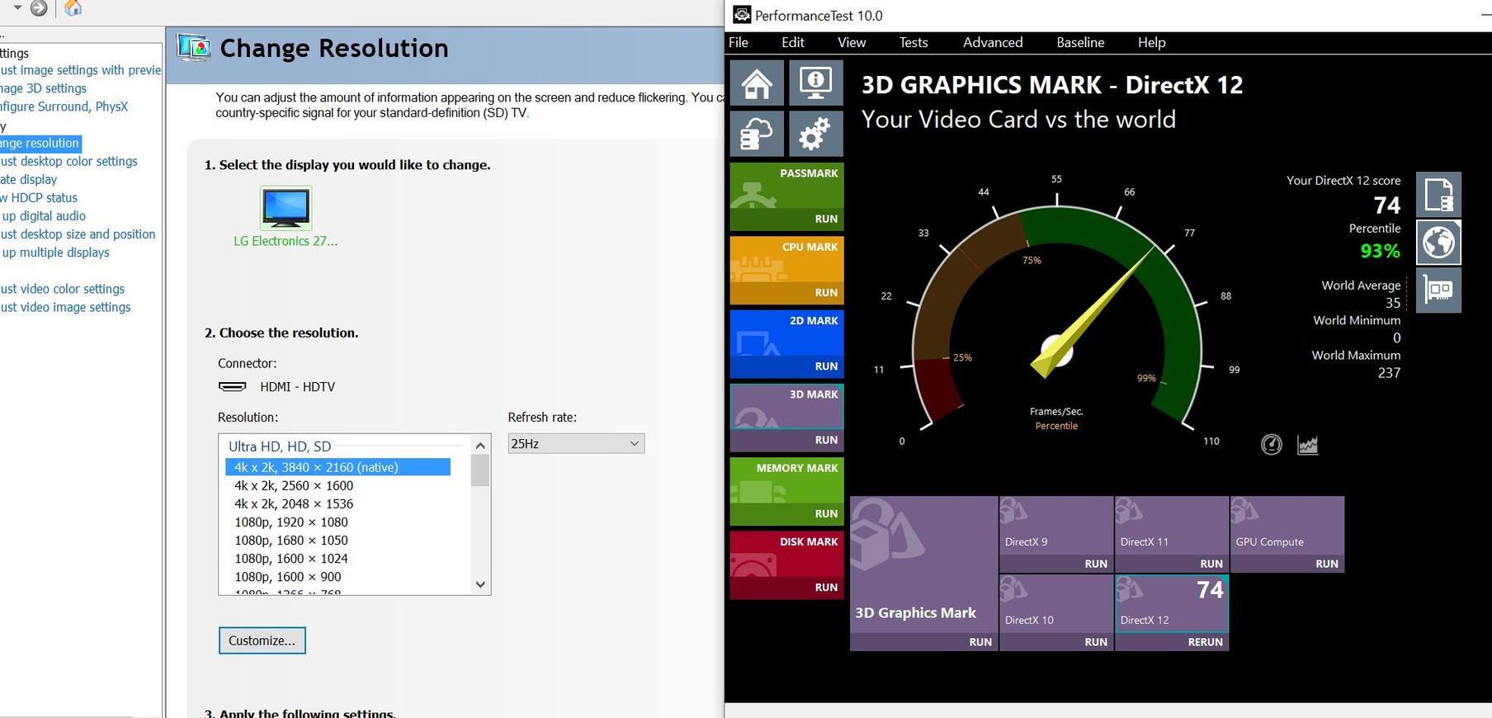Open Set up digital audio task

click(43, 215)
